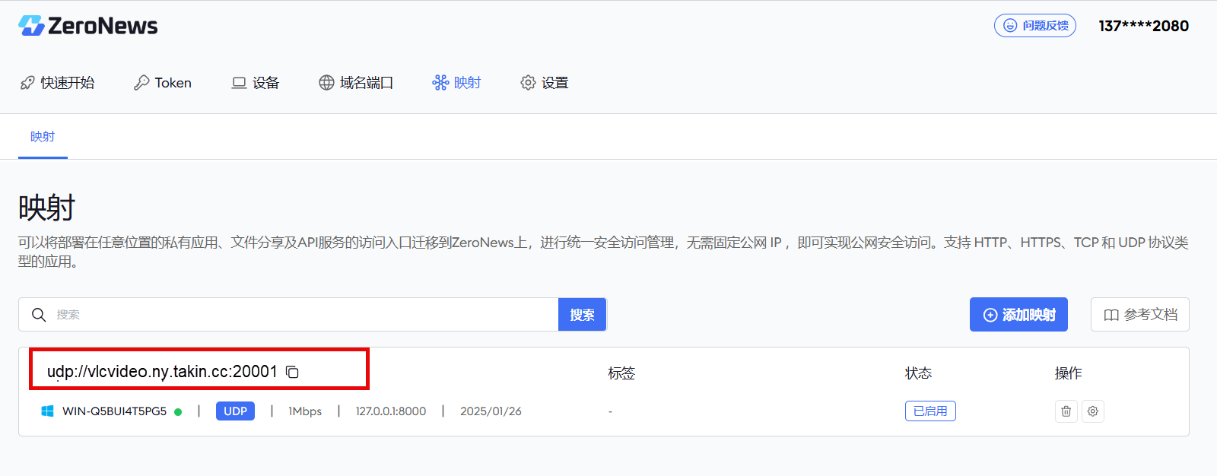Click the UDP protocol badge
Screen dimensions: 1217x476
[235, 411]
